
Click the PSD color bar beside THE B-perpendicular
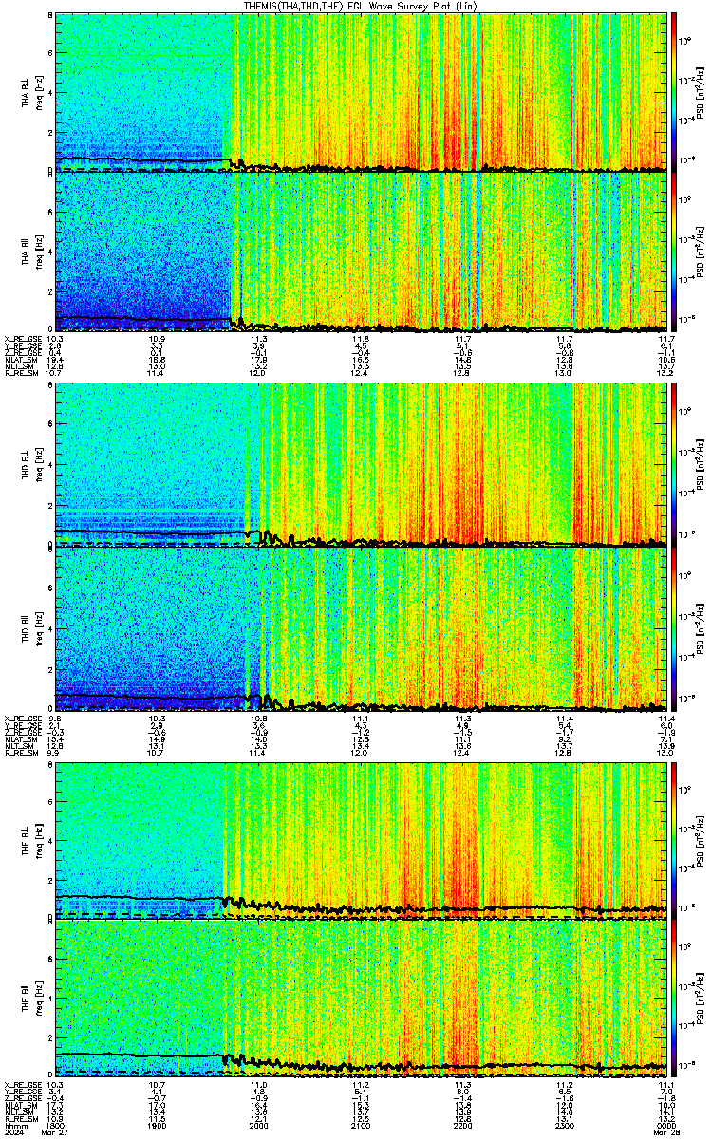[x=674, y=840]
